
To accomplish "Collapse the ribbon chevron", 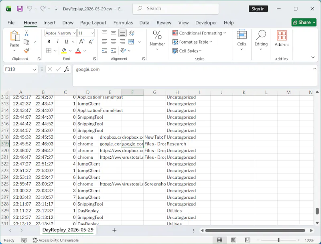I will pos(313,57).
